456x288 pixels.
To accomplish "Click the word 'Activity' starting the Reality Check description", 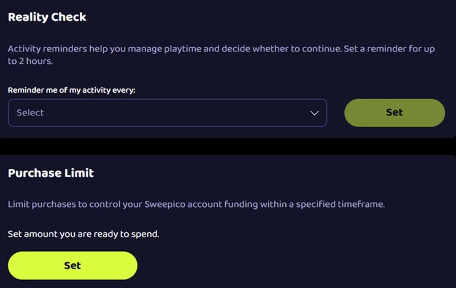I will (25, 49).
